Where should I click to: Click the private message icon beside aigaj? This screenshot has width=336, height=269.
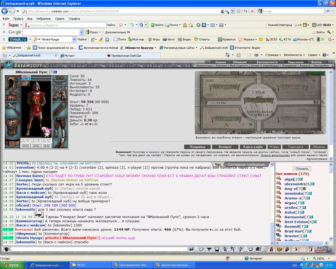pos(279,179)
